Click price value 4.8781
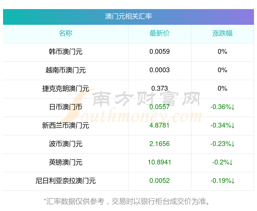Screen dimensions: 257x211 click(x=159, y=125)
